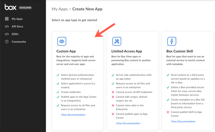
Task: Click the DEVELOPER badge next to logo
Action: point(25,8)
